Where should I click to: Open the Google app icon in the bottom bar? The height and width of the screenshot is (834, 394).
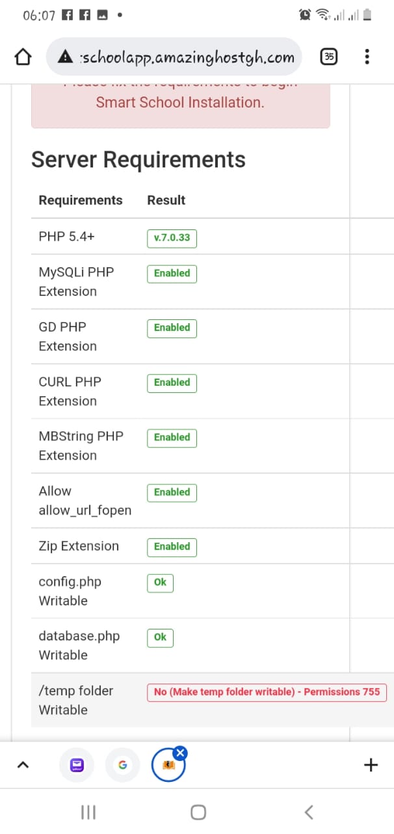[123, 765]
